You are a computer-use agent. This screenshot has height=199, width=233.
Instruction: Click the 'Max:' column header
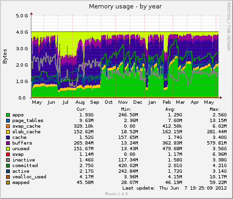tap(215, 109)
